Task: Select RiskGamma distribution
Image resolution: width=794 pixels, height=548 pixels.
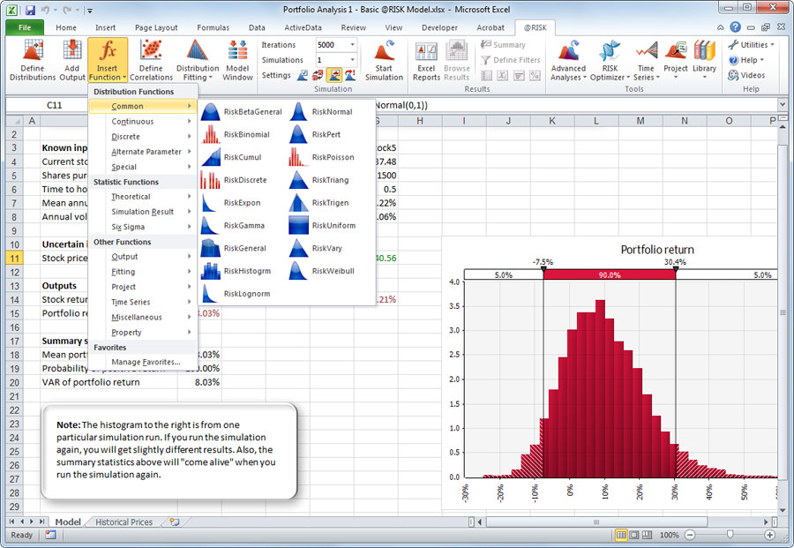Action: pyautogui.click(x=233, y=226)
